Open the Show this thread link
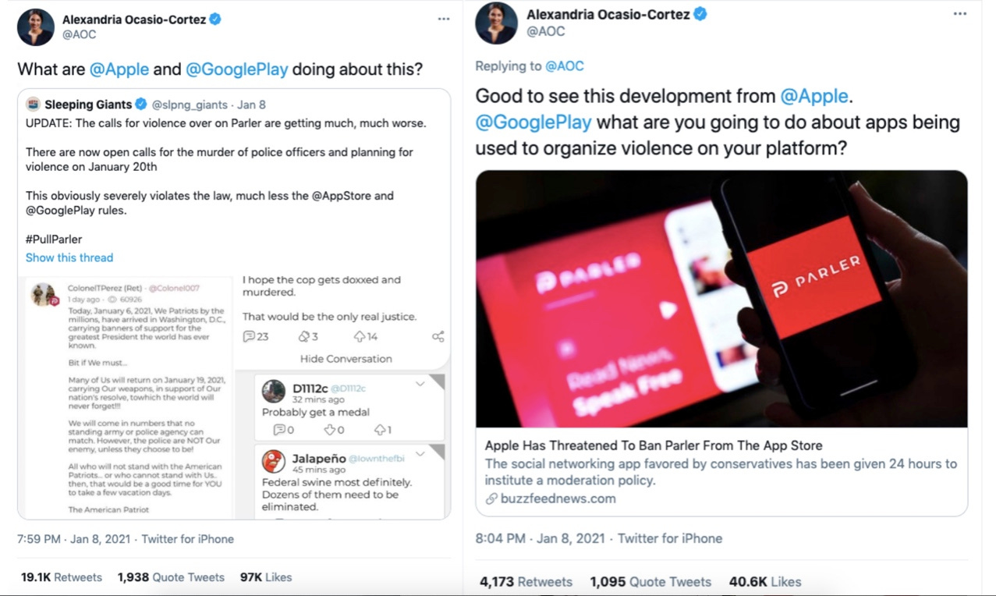 tap(69, 257)
